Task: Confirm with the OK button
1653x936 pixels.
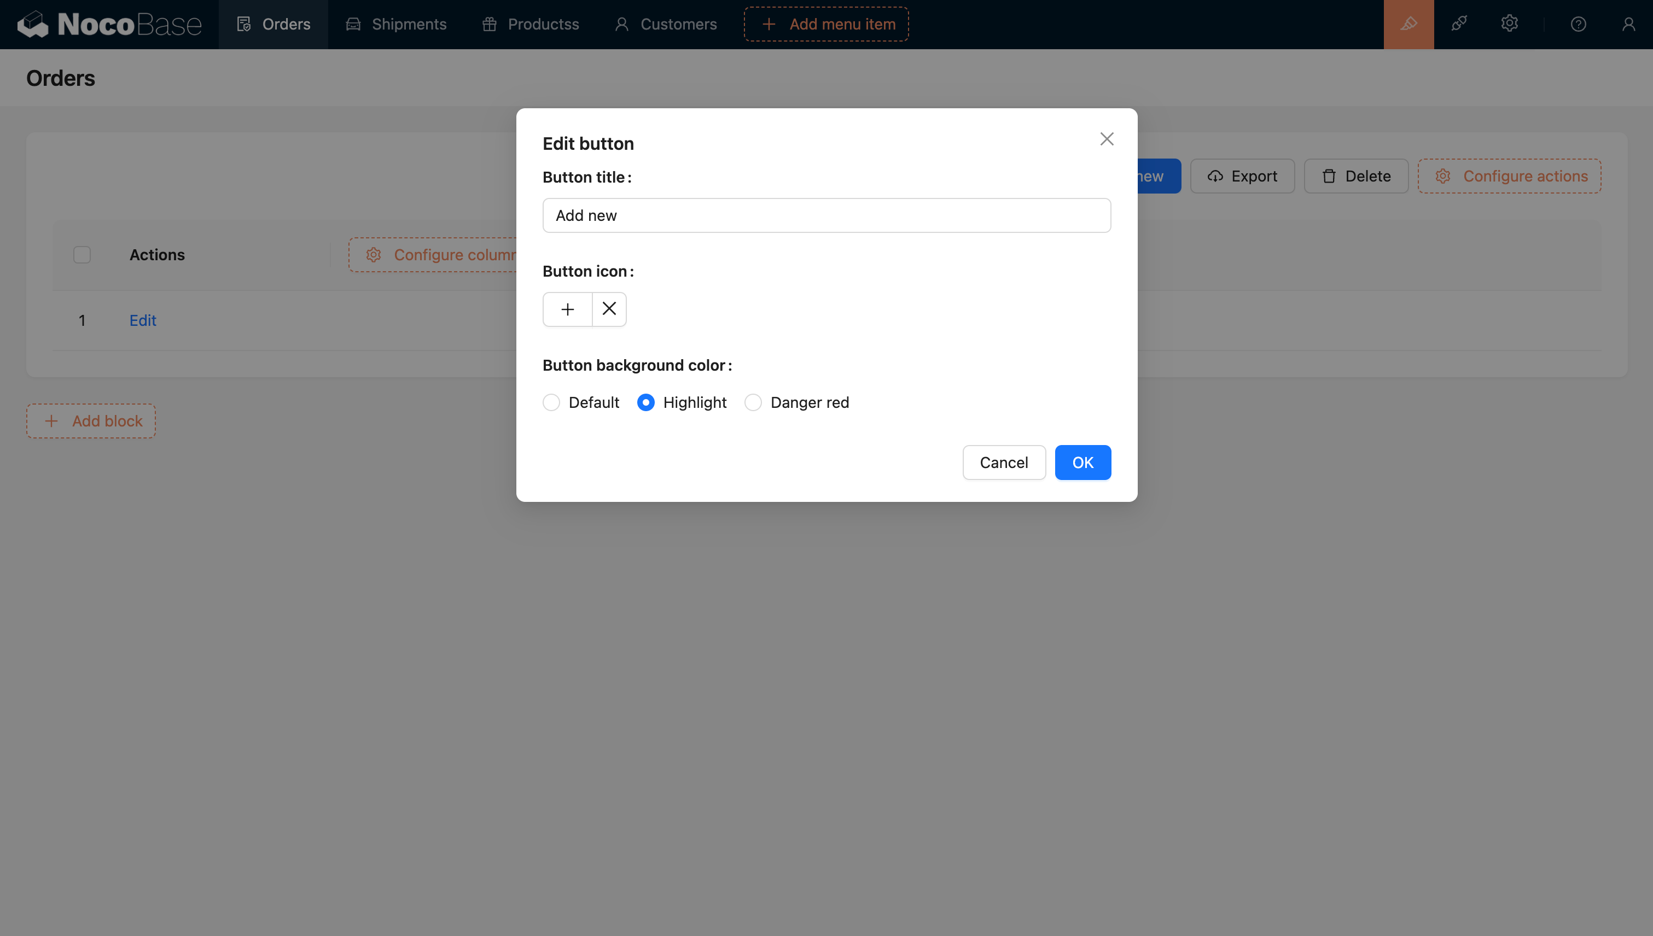Action: 1082,462
